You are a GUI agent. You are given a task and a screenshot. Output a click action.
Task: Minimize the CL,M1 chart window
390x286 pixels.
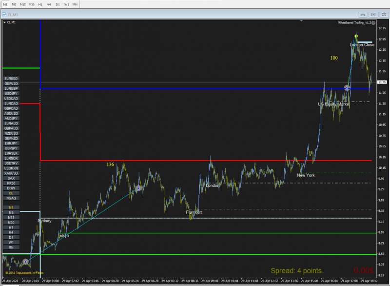pyautogui.click(x=363, y=15)
